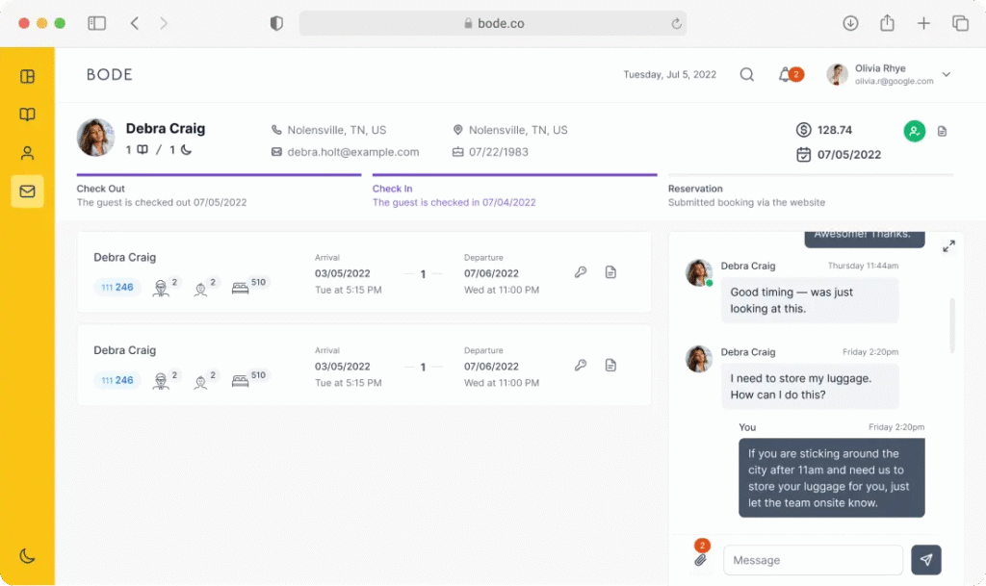Click room 246 badge in first booking
The image size is (986, 586).
coord(117,287)
